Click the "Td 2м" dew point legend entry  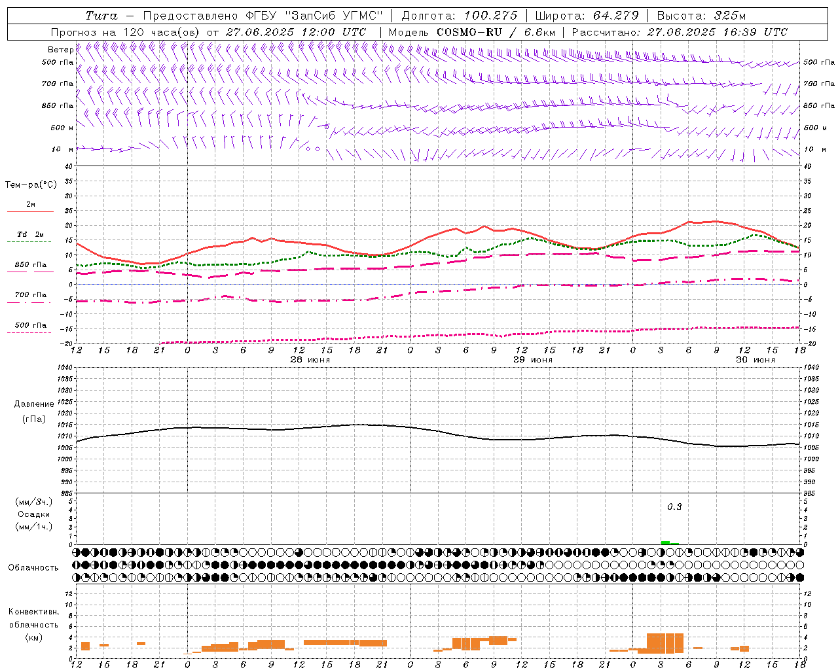31,234
